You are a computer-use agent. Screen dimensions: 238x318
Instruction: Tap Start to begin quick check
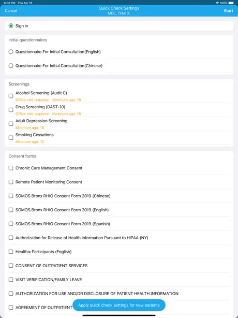228,10
